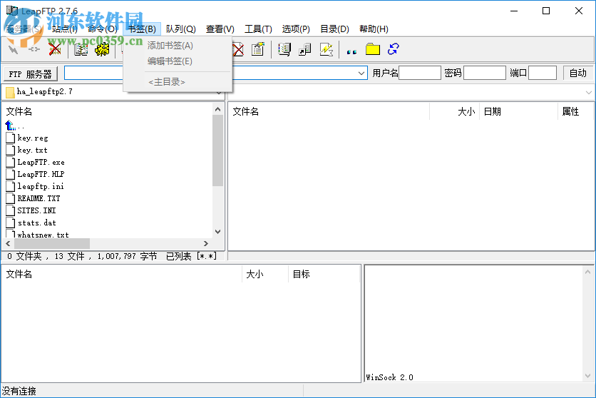
Task: Click the red X abort icon
Action: tap(55, 49)
